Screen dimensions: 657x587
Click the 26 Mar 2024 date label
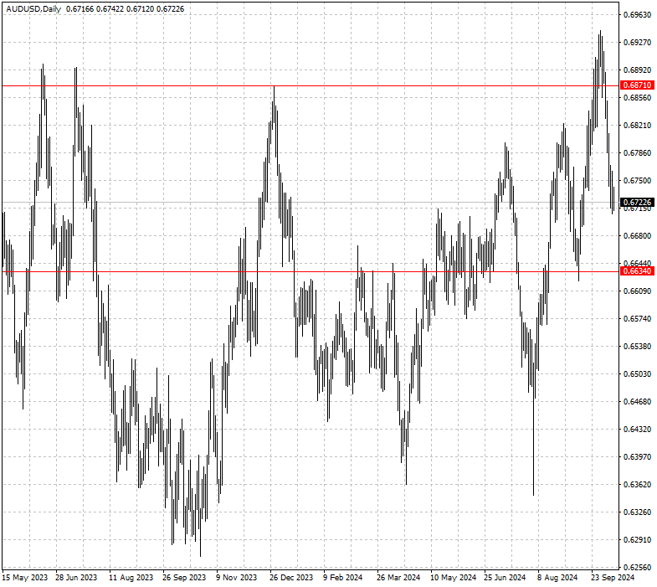coord(398,577)
